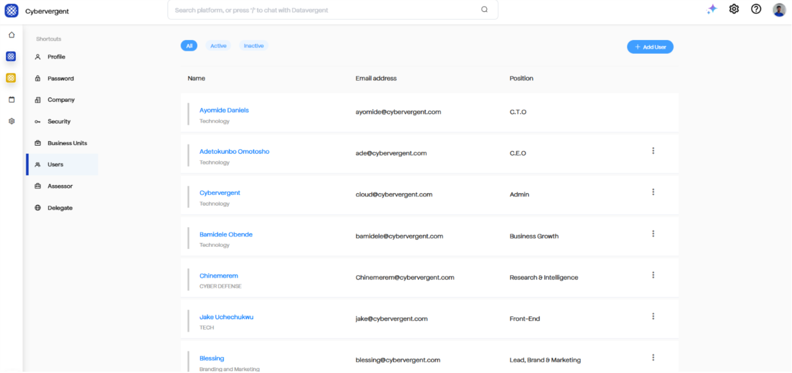This screenshot has height=373, width=792.
Task: Open the Security shortcut
Action: tap(59, 121)
